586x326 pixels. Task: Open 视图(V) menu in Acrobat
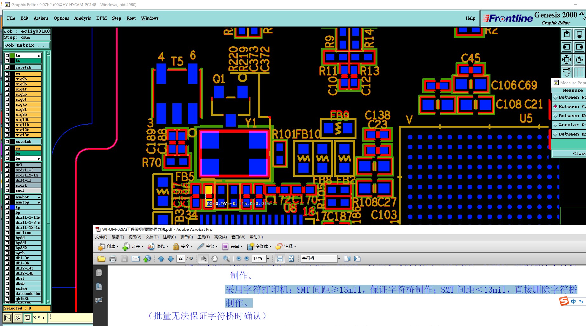click(135, 237)
